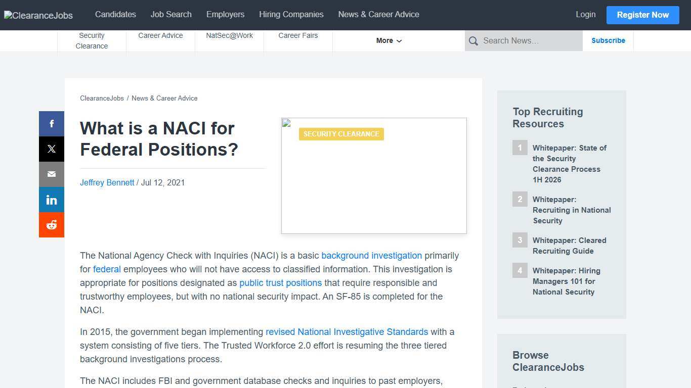Switch to the Career Advice tab

point(160,35)
